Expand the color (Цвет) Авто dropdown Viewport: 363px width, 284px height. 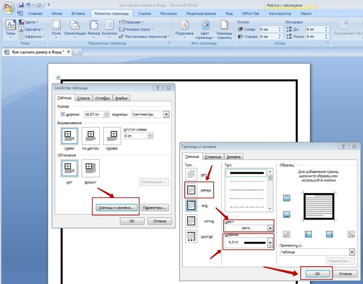point(270,228)
